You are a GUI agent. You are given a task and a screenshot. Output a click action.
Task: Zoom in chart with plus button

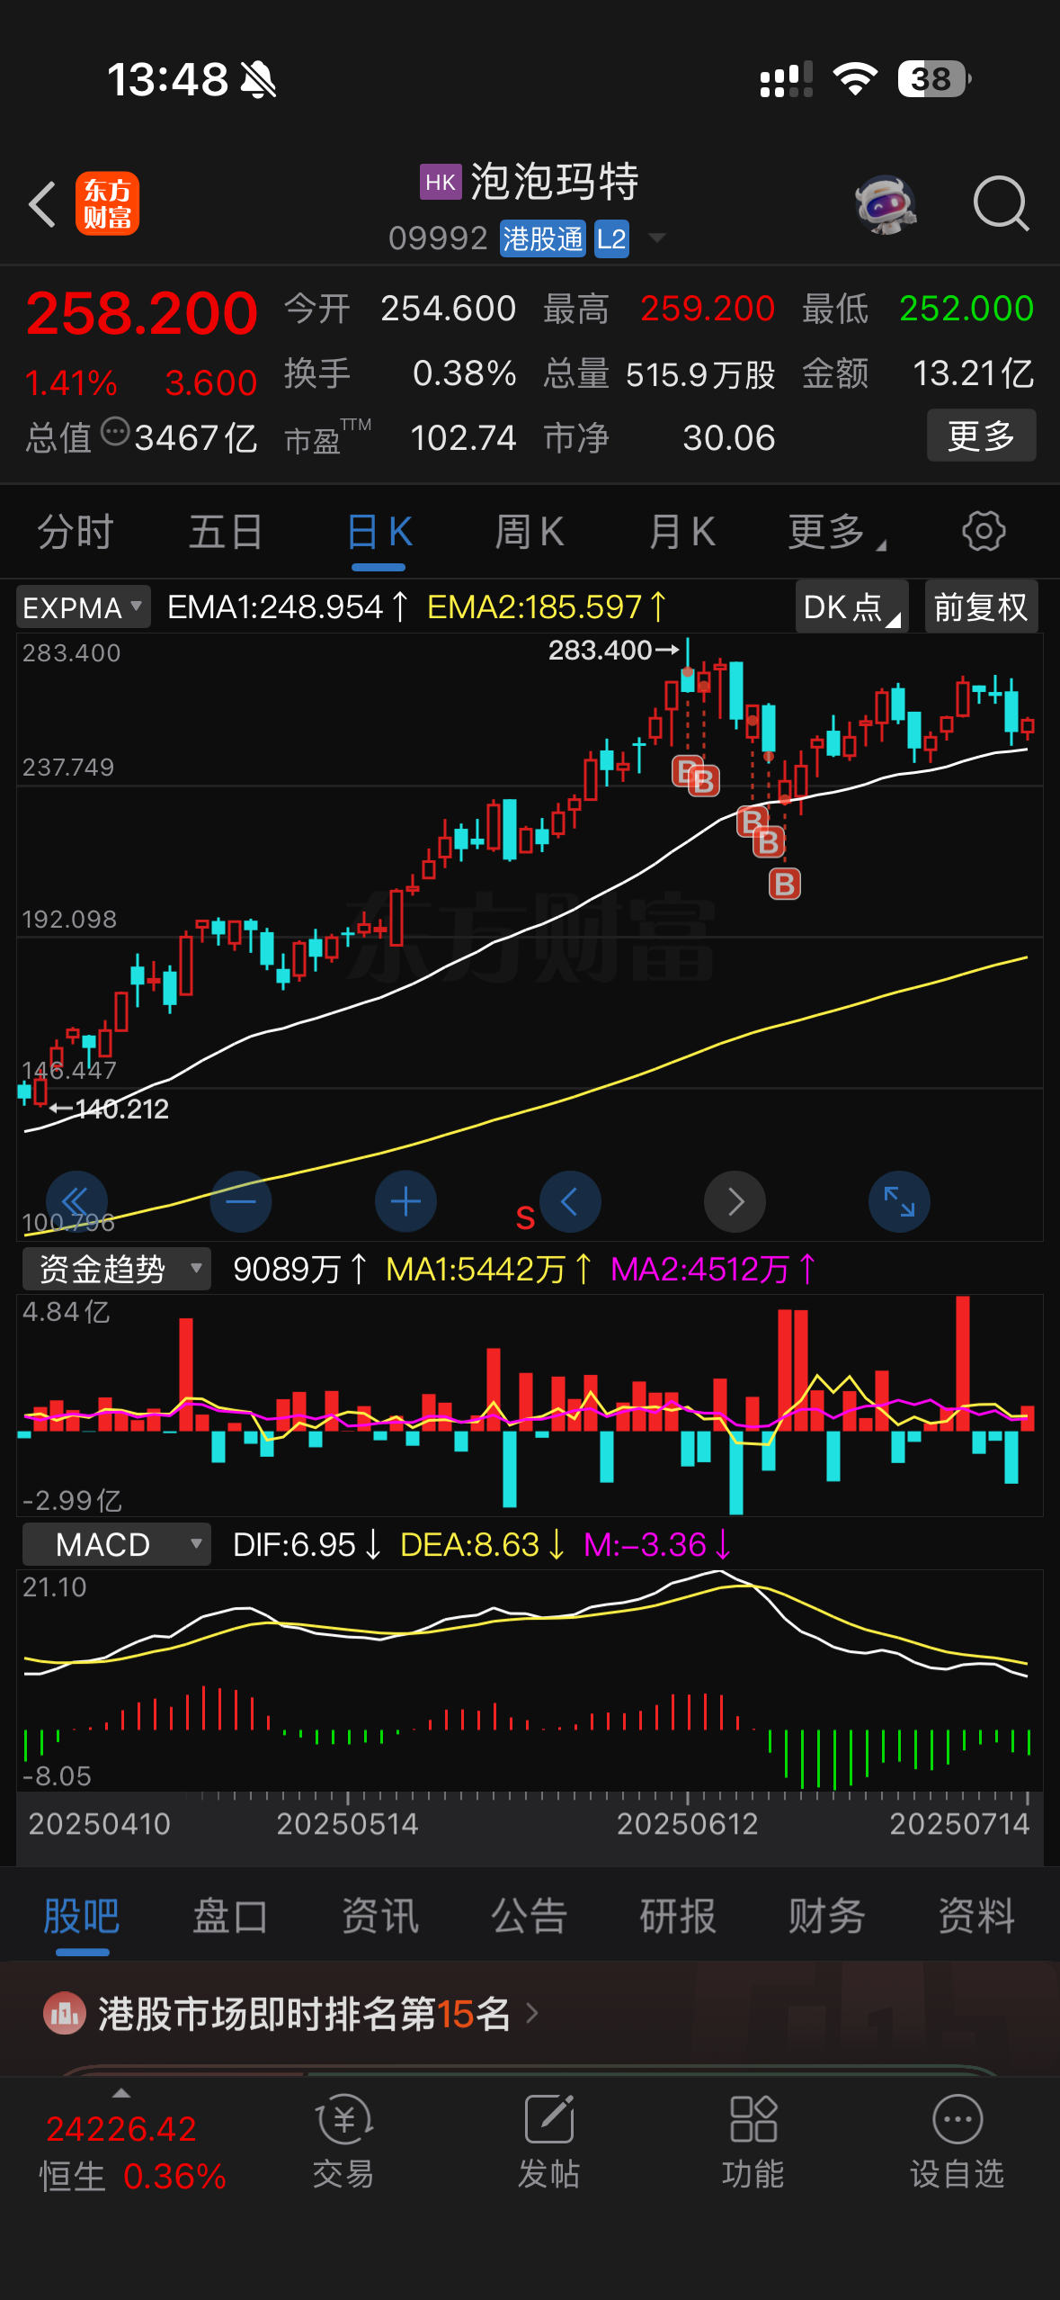[x=405, y=1201]
